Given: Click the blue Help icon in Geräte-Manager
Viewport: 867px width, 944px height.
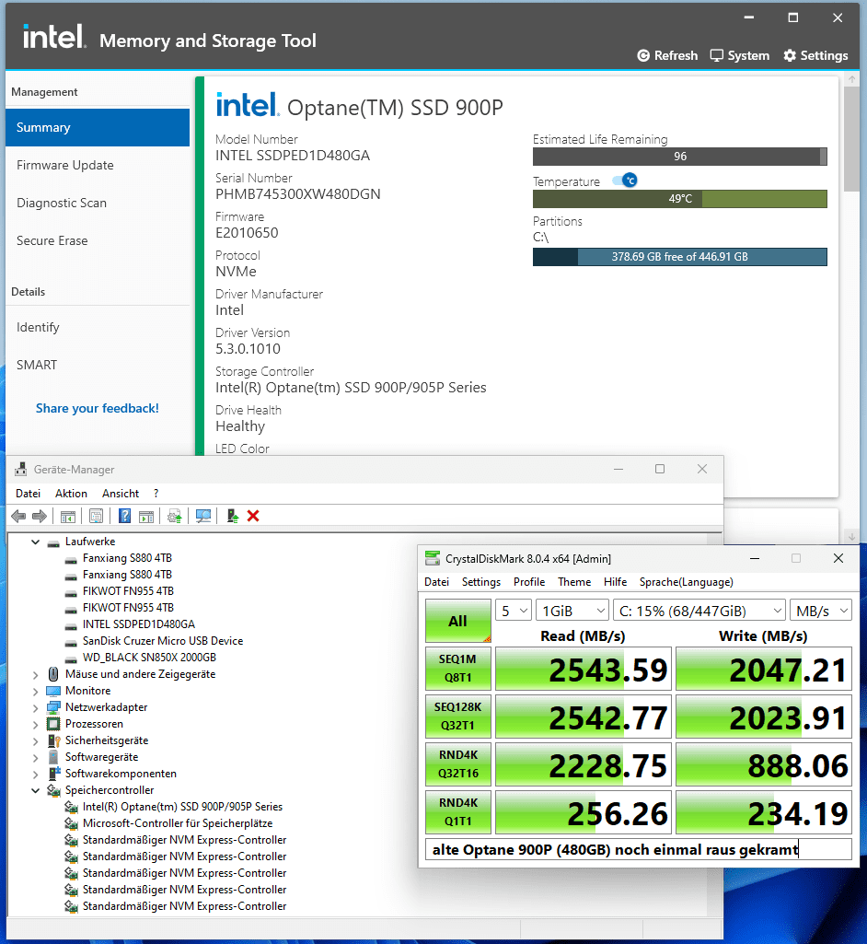Looking at the screenshot, I should [x=124, y=516].
